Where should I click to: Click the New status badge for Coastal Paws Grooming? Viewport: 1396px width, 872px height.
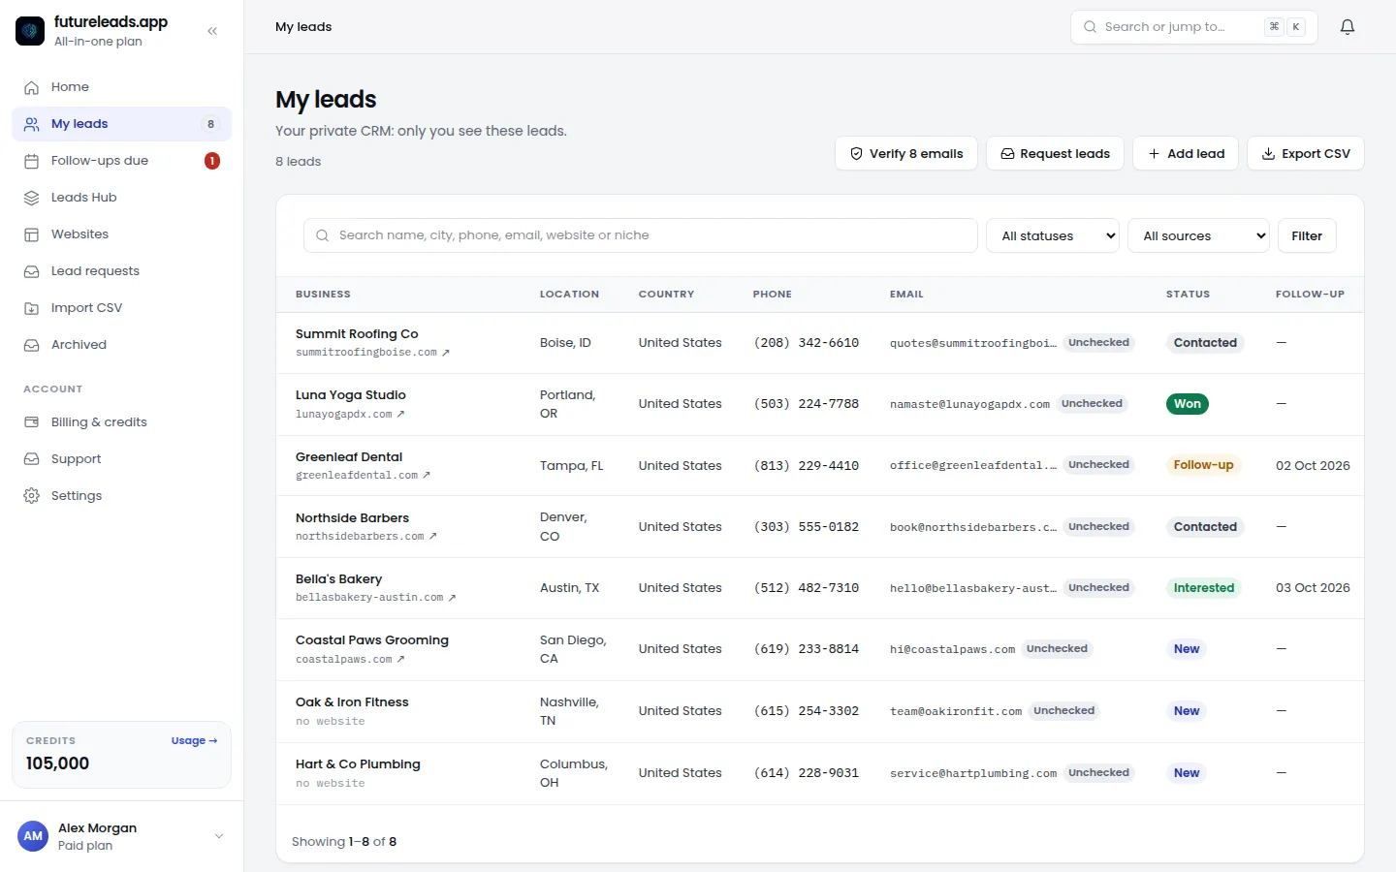pyautogui.click(x=1187, y=649)
